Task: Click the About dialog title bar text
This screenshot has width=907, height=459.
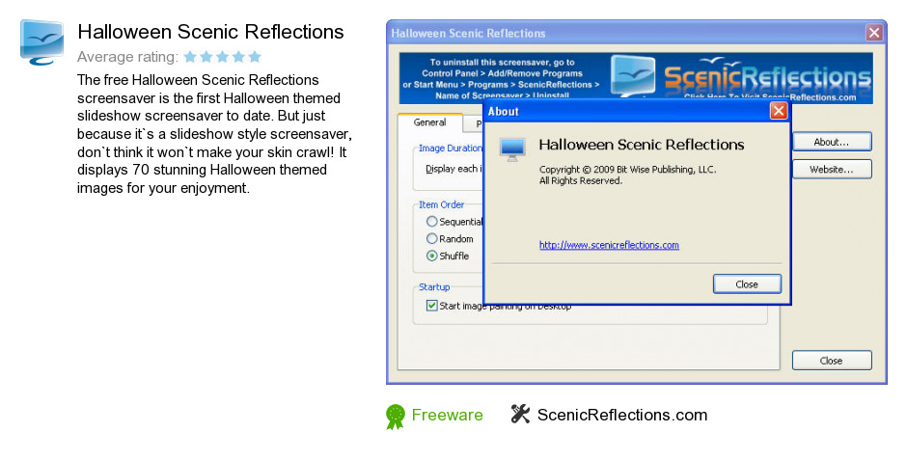Action: 504,112
